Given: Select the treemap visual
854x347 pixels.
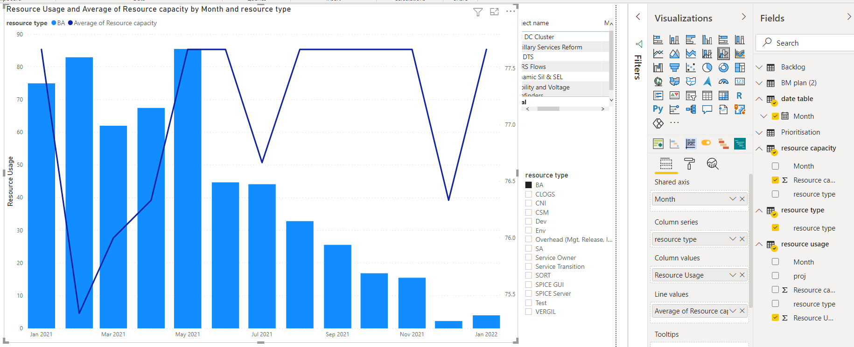Looking at the screenshot, I should click(740, 68).
